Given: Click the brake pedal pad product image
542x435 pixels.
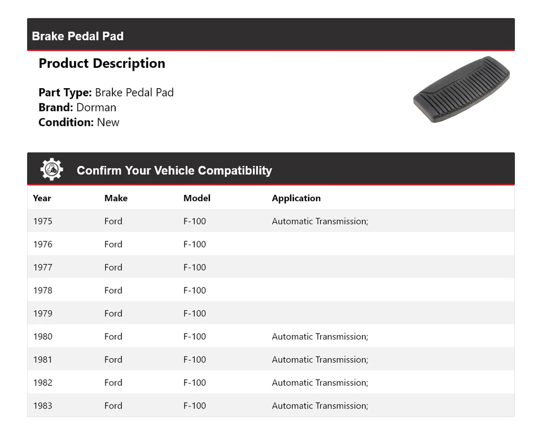Looking at the screenshot, I should (461, 89).
